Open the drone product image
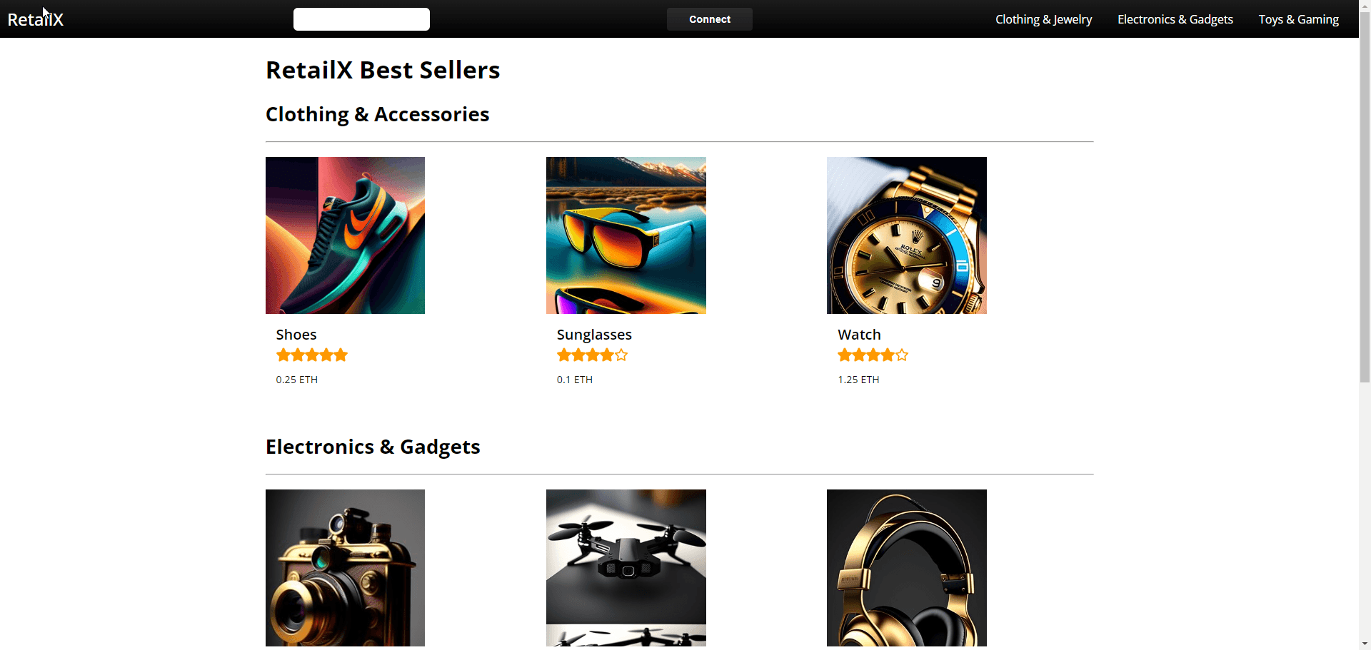The image size is (1371, 650). tap(626, 568)
